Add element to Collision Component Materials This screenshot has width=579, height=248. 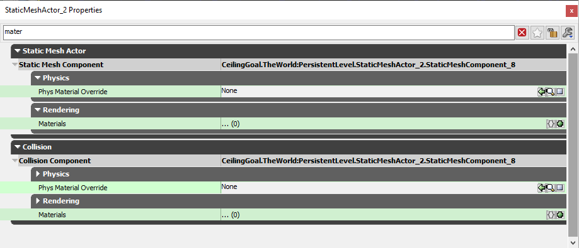tap(560, 215)
